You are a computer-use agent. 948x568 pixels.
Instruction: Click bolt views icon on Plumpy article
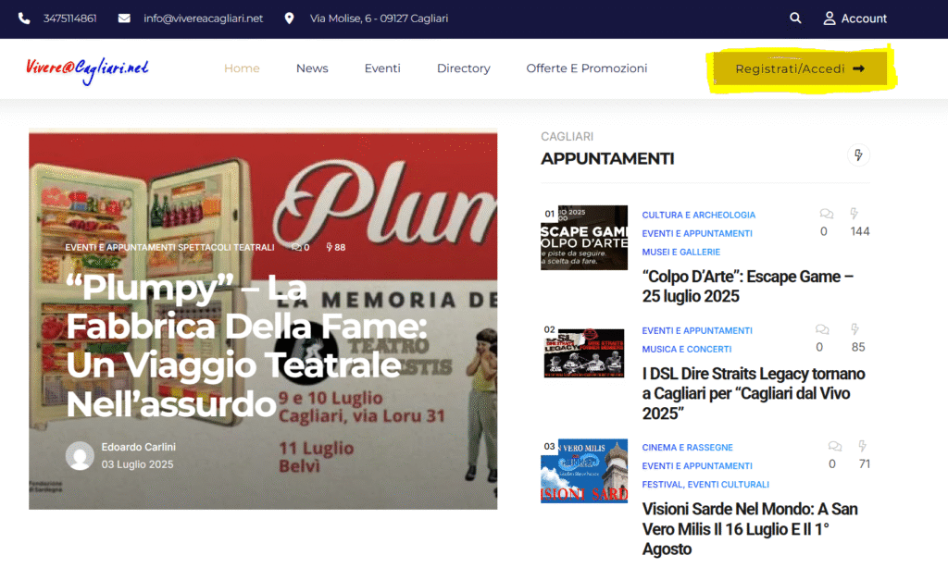(x=330, y=247)
